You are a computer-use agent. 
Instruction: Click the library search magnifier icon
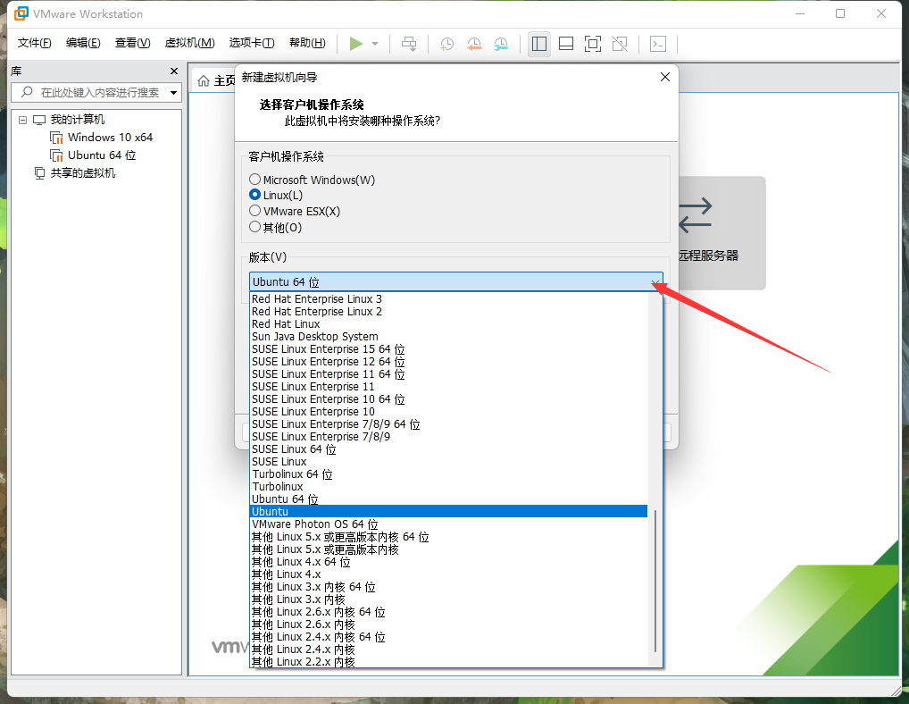coord(27,92)
